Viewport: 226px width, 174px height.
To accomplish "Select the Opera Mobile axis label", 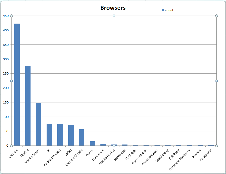I will pos(140,157).
